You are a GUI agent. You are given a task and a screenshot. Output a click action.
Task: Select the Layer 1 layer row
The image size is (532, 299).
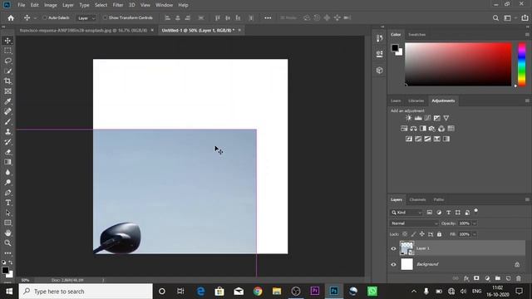[x=457, y=248]
